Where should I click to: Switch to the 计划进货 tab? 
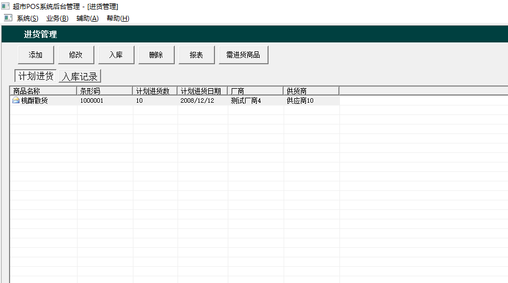tap(36, 76)
